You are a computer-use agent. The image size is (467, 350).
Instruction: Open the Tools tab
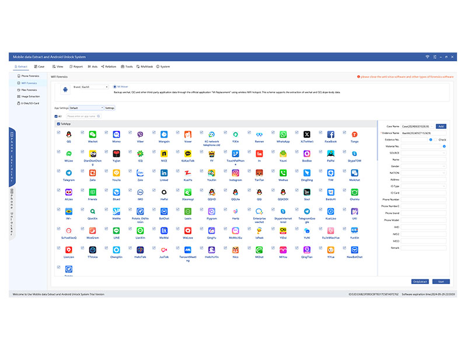tap(127, 66)
